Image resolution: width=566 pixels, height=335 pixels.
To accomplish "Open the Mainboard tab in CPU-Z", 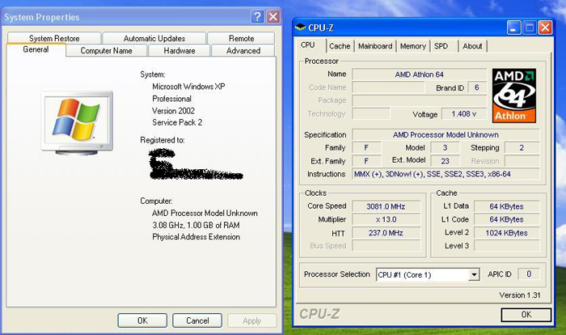I will 375,46.
